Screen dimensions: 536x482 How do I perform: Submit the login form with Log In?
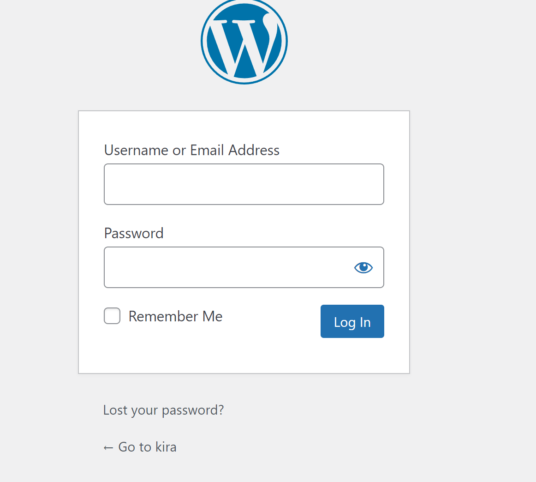(352, 321)
